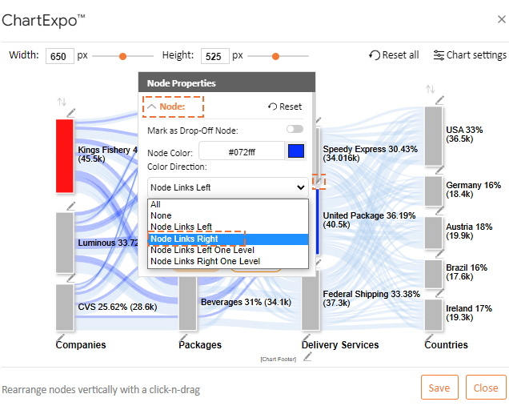Click the Height slider handle
509x418 pixels.
[275, 57]
